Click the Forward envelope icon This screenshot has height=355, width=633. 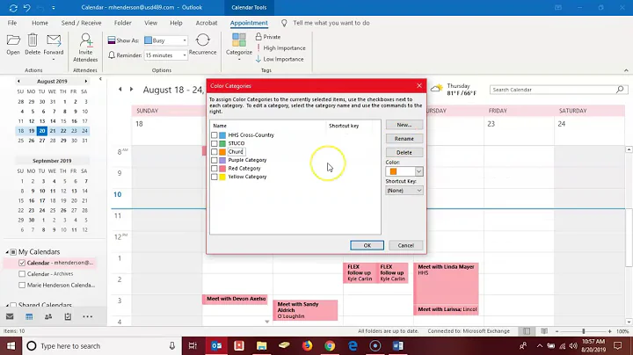54,40
